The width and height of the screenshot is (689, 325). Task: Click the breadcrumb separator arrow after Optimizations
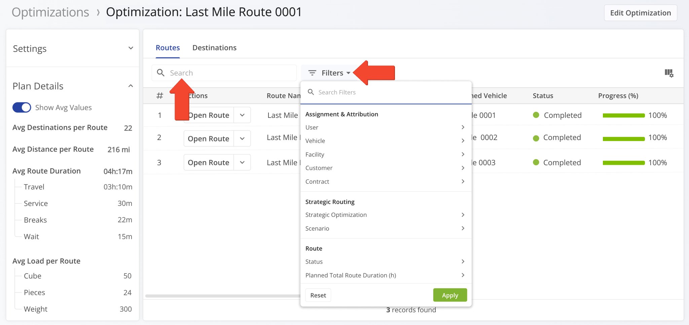(x=98, y=13)
